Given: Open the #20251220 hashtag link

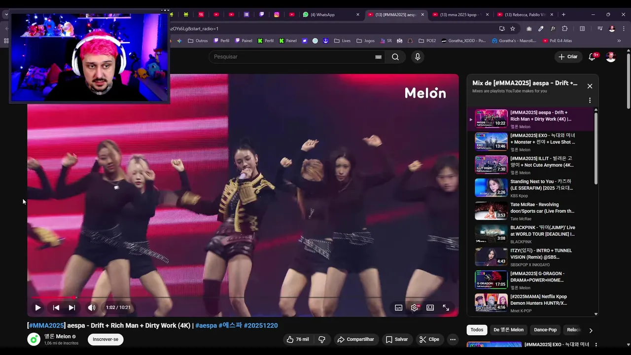Looking at the screenshot, I should point(260,325).
